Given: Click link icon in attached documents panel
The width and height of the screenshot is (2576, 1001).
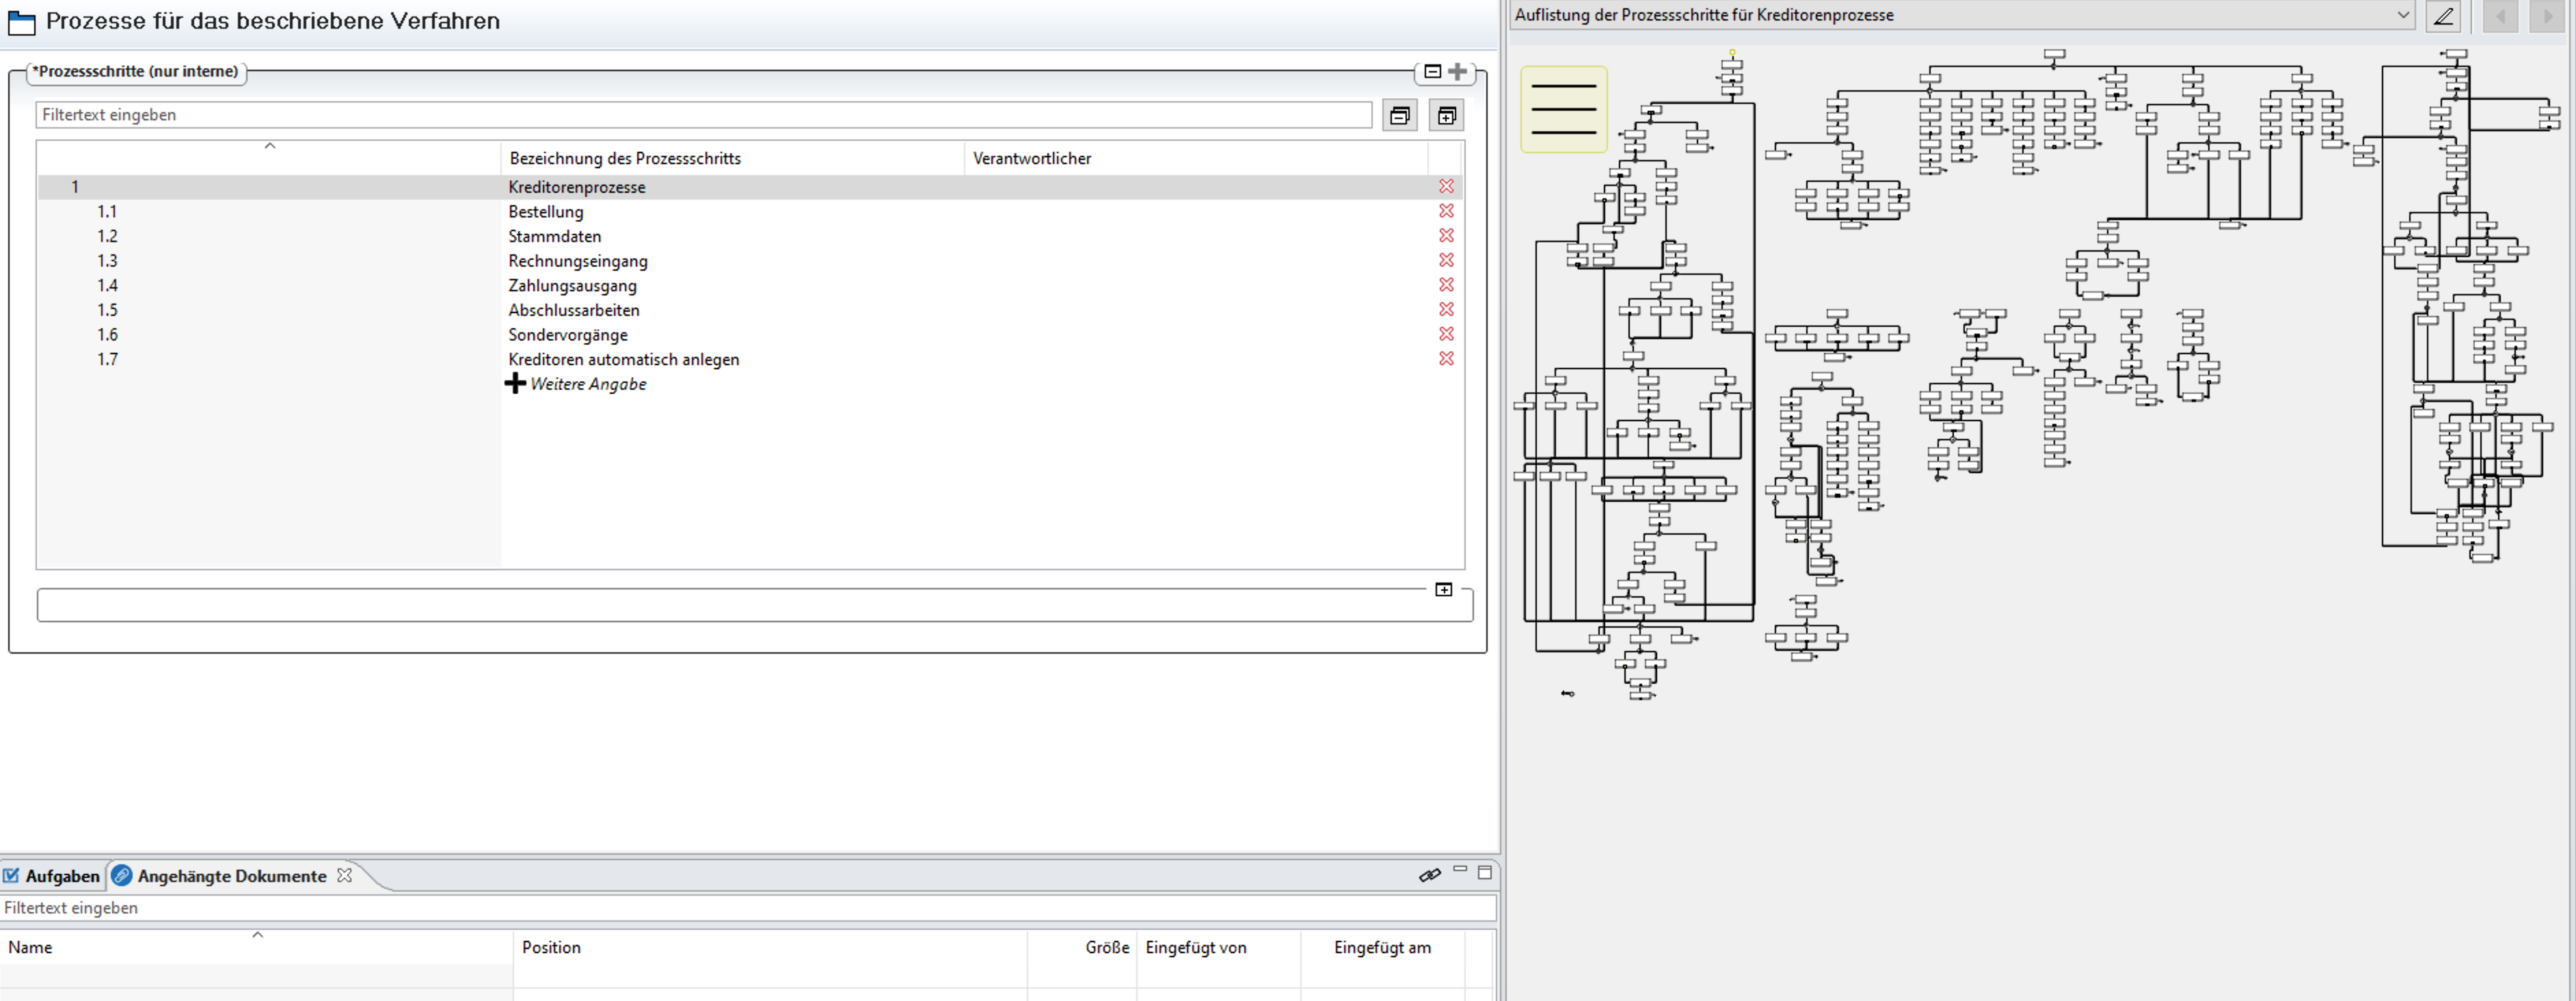Looking at the screenshot, I should [x=1429, y=875].
